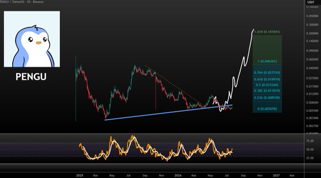Screen dimensions: 321x178
Task: Click the 2027 label on time axis
Action: [x=276, y=175]
